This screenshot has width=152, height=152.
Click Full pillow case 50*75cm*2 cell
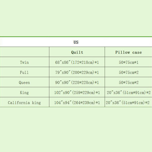click(x=128, y=72)
